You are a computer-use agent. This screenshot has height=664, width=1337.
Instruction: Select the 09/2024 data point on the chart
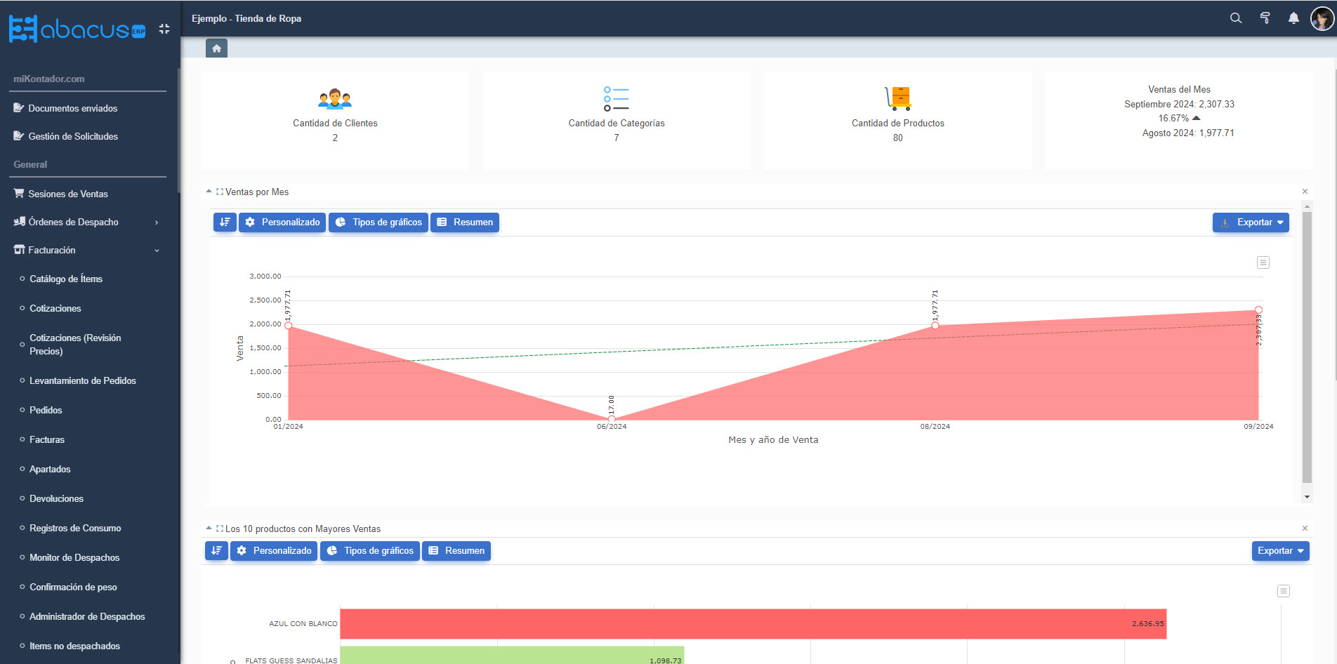[1258, 310]
